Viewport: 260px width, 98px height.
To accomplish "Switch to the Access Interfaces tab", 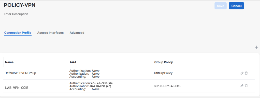I will point(50,32).
